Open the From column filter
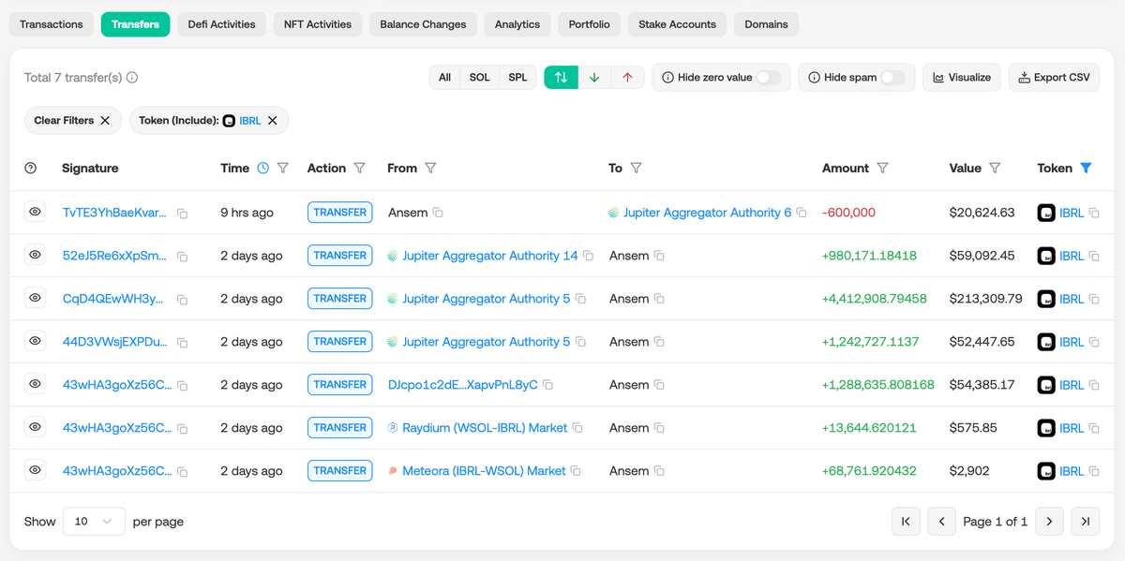The image size is (1125, 561). (x=430, y=169)
